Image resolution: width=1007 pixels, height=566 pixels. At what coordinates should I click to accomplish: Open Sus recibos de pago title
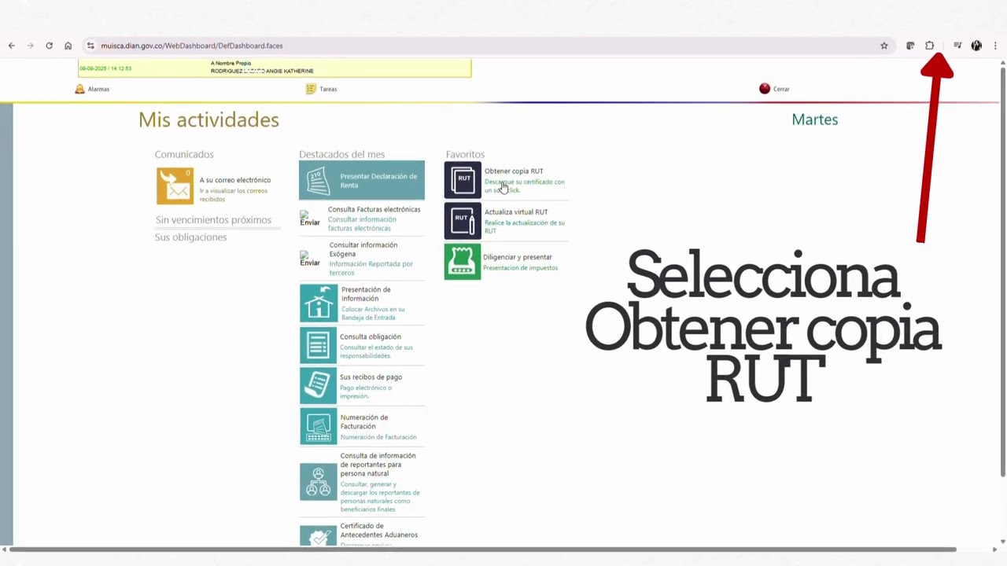click(x=371, y=377)
